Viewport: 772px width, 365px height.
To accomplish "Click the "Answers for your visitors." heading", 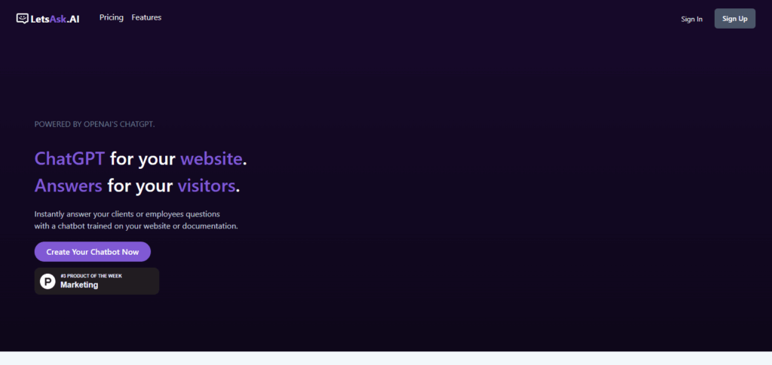I will (x=137, y=186).
